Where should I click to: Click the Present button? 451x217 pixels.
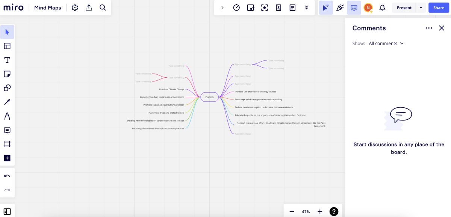point(404,8)
